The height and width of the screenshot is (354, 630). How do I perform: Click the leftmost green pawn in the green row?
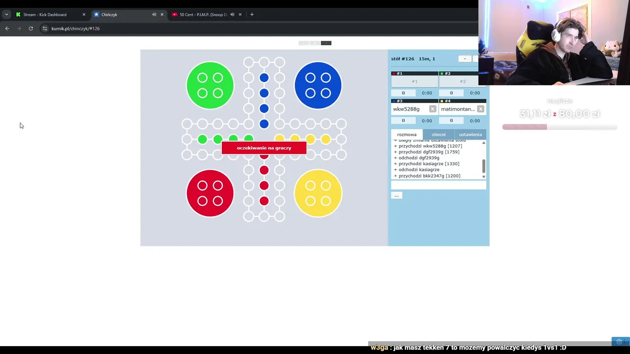point(202,140)
